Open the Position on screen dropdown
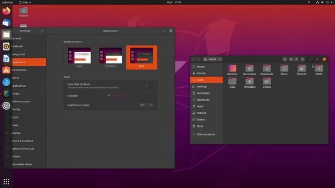Image resolution: width=335 pixels, height=188 pixels. [x=146, y=105]
